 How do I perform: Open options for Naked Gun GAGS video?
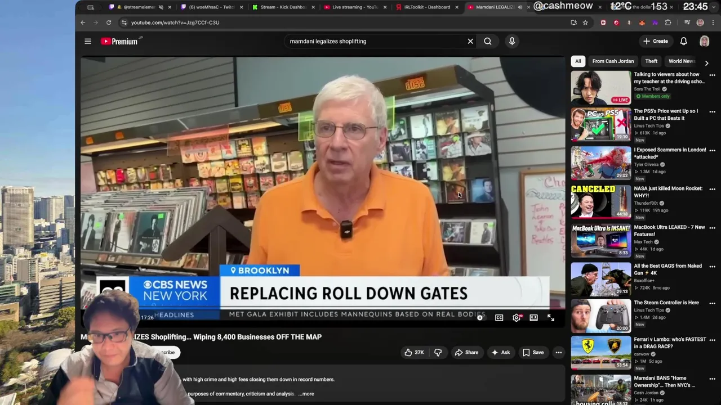(x=712, y=267)
